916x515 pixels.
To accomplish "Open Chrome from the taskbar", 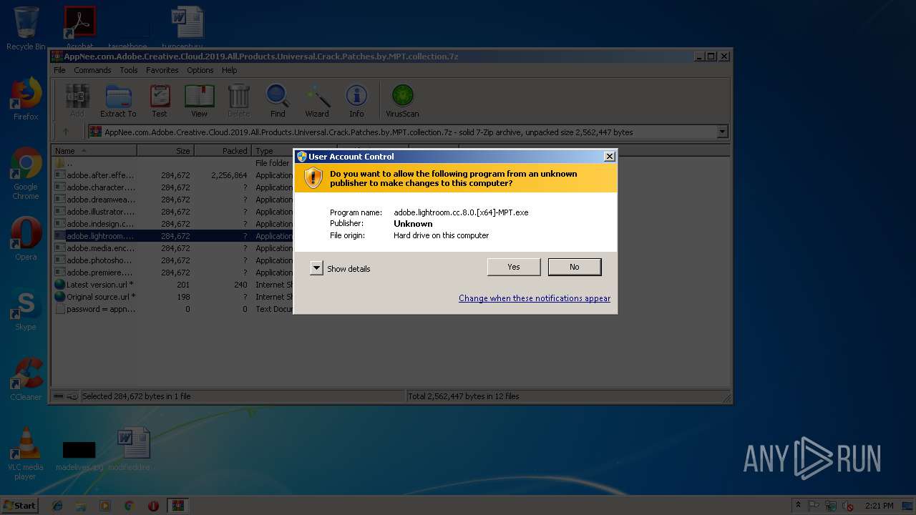I will 129,506.
